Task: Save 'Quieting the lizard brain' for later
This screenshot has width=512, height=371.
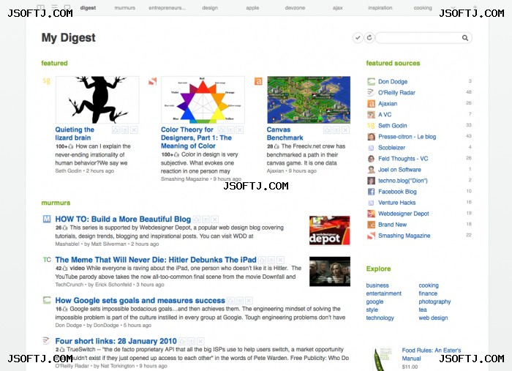Action: pyautogui.click(x=125, y=130)
